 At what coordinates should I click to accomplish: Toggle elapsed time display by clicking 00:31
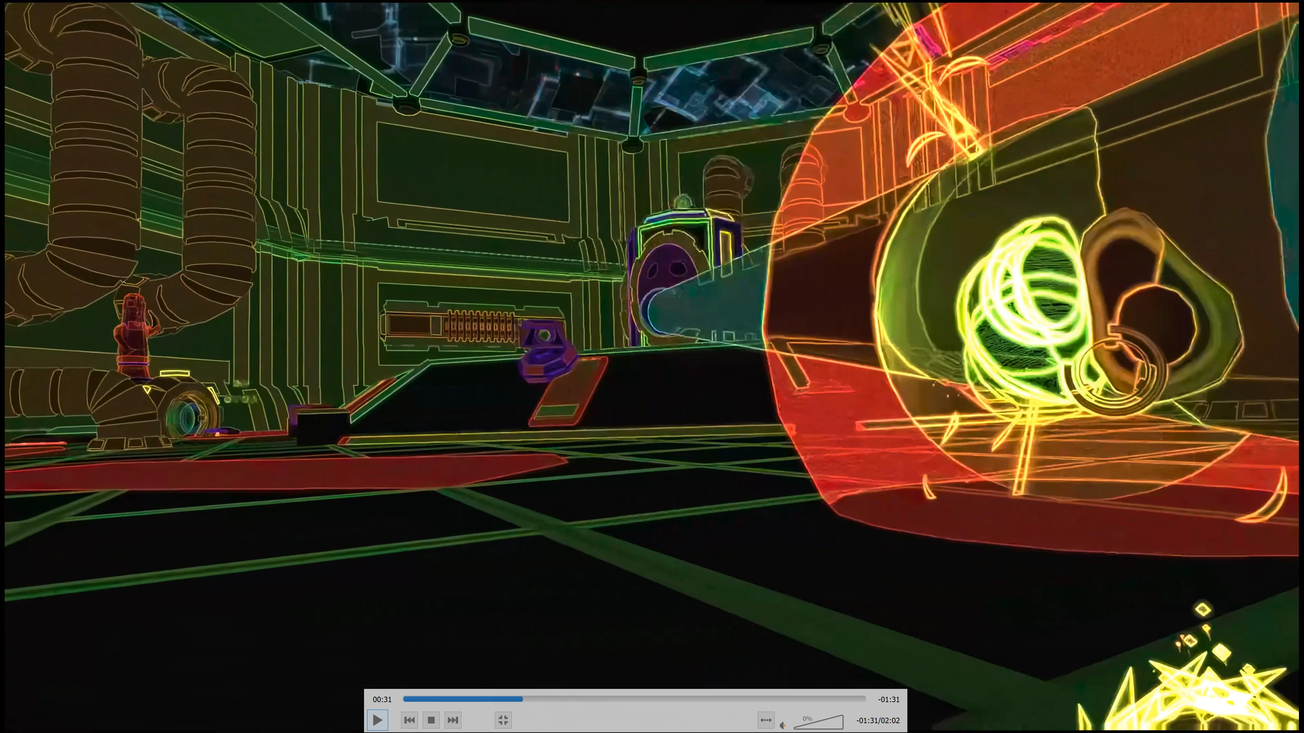(x=382, y=700)
